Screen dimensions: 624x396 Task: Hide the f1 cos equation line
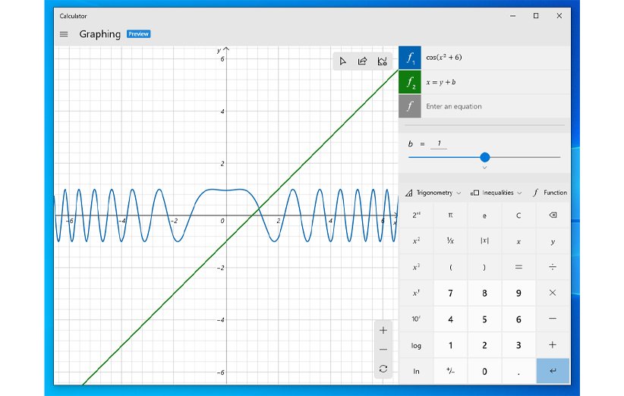410,58
